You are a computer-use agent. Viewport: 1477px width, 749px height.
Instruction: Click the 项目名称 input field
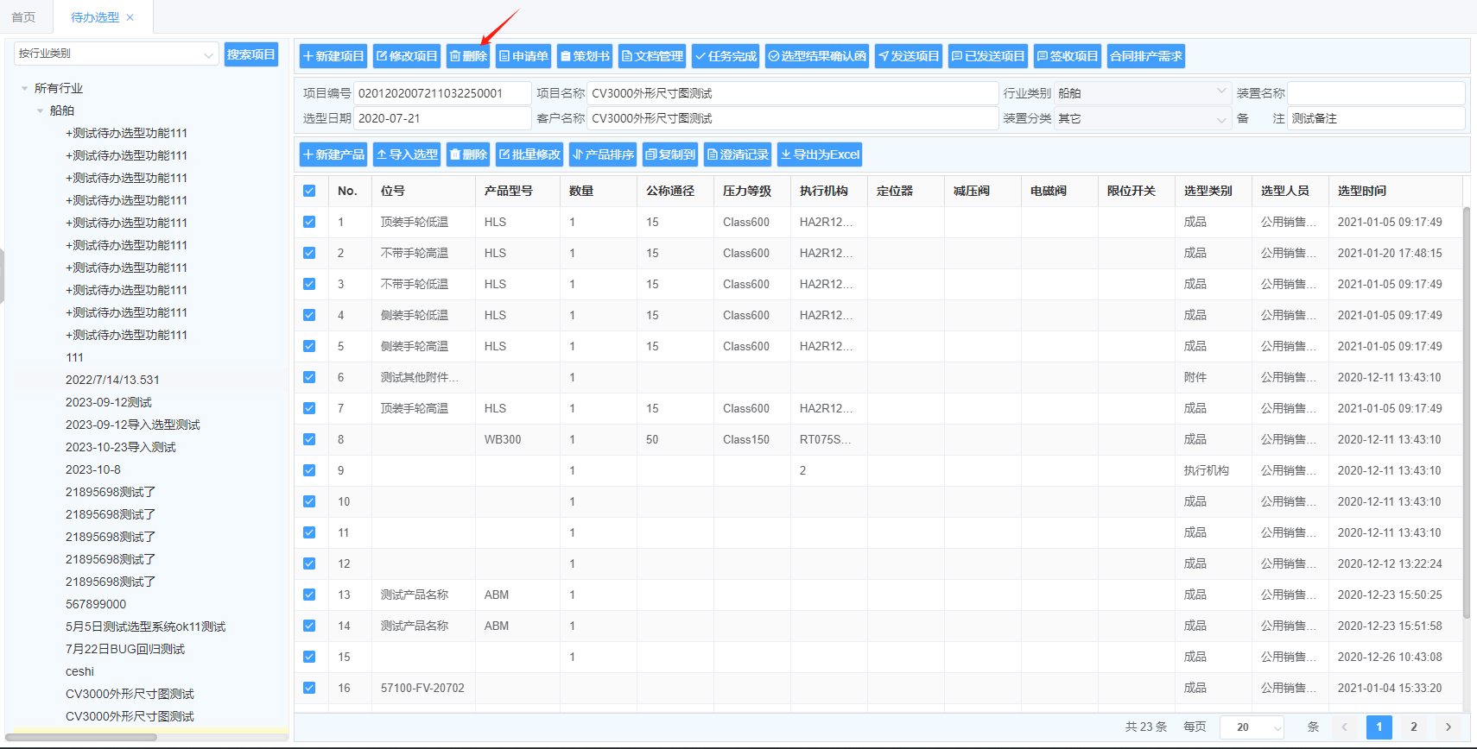(x=792, y=93)
